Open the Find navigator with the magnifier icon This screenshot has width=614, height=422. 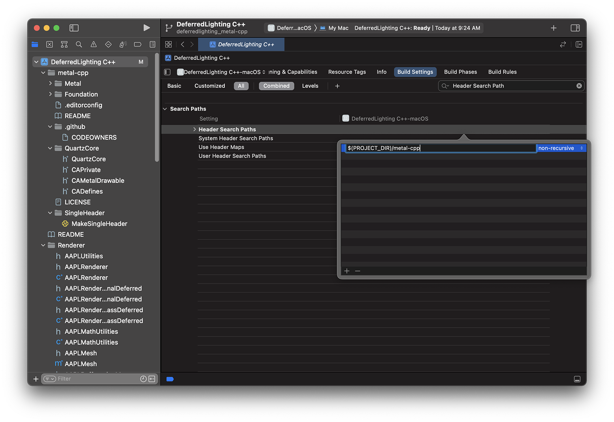click(79, 44)
